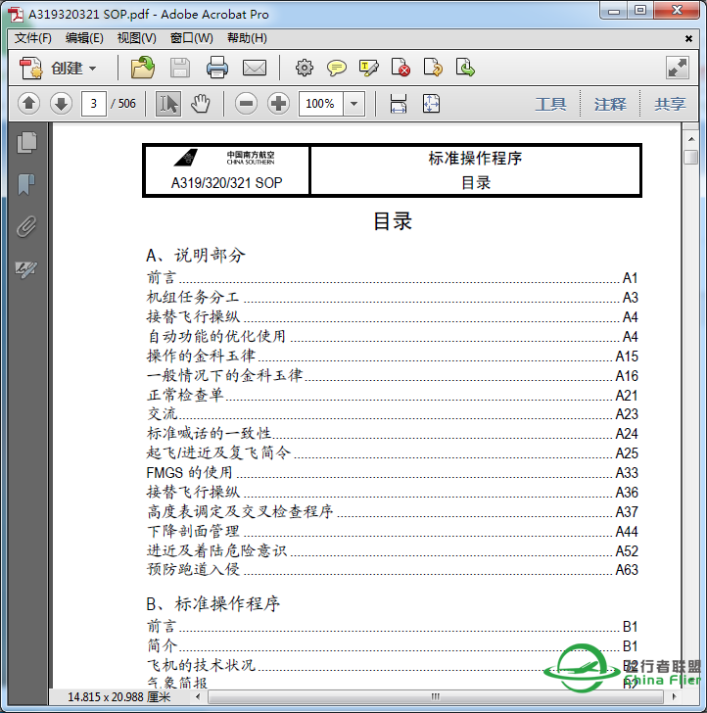Screen dimensions: 707x713
Task: Open the 编辑(E) menu
Action: pyautogui.click(x=84, y=38)
